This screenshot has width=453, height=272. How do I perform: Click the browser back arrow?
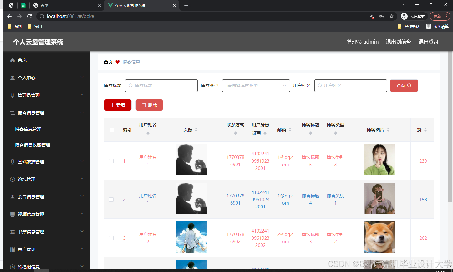(9, 16)
